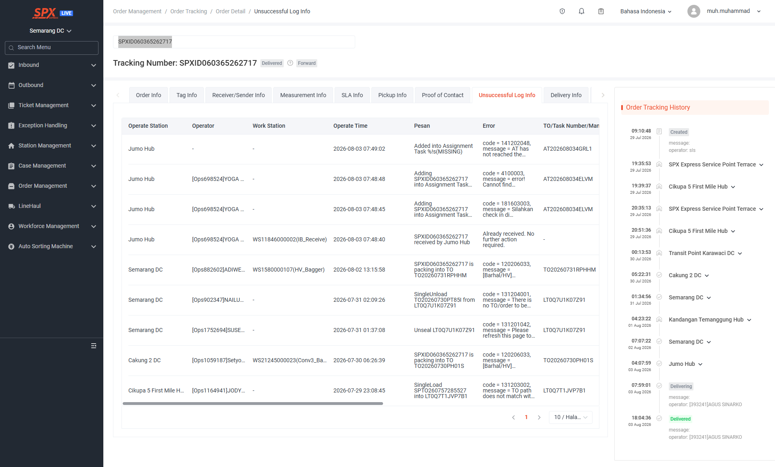This screenshot has width=775, height=467.
Task: Select page 1 in pagination
Action: coord(526,417)
